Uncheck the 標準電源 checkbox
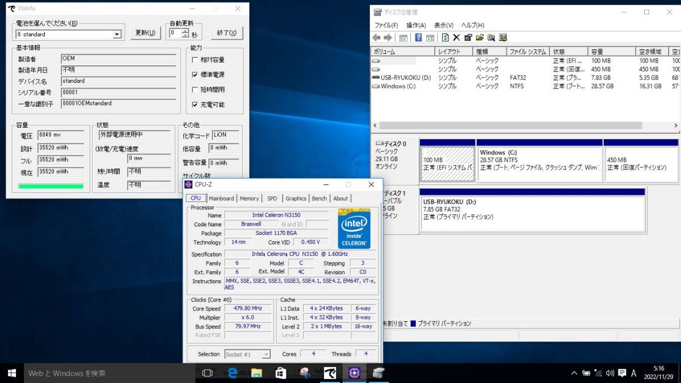681x383 pixels. (195, 75)
